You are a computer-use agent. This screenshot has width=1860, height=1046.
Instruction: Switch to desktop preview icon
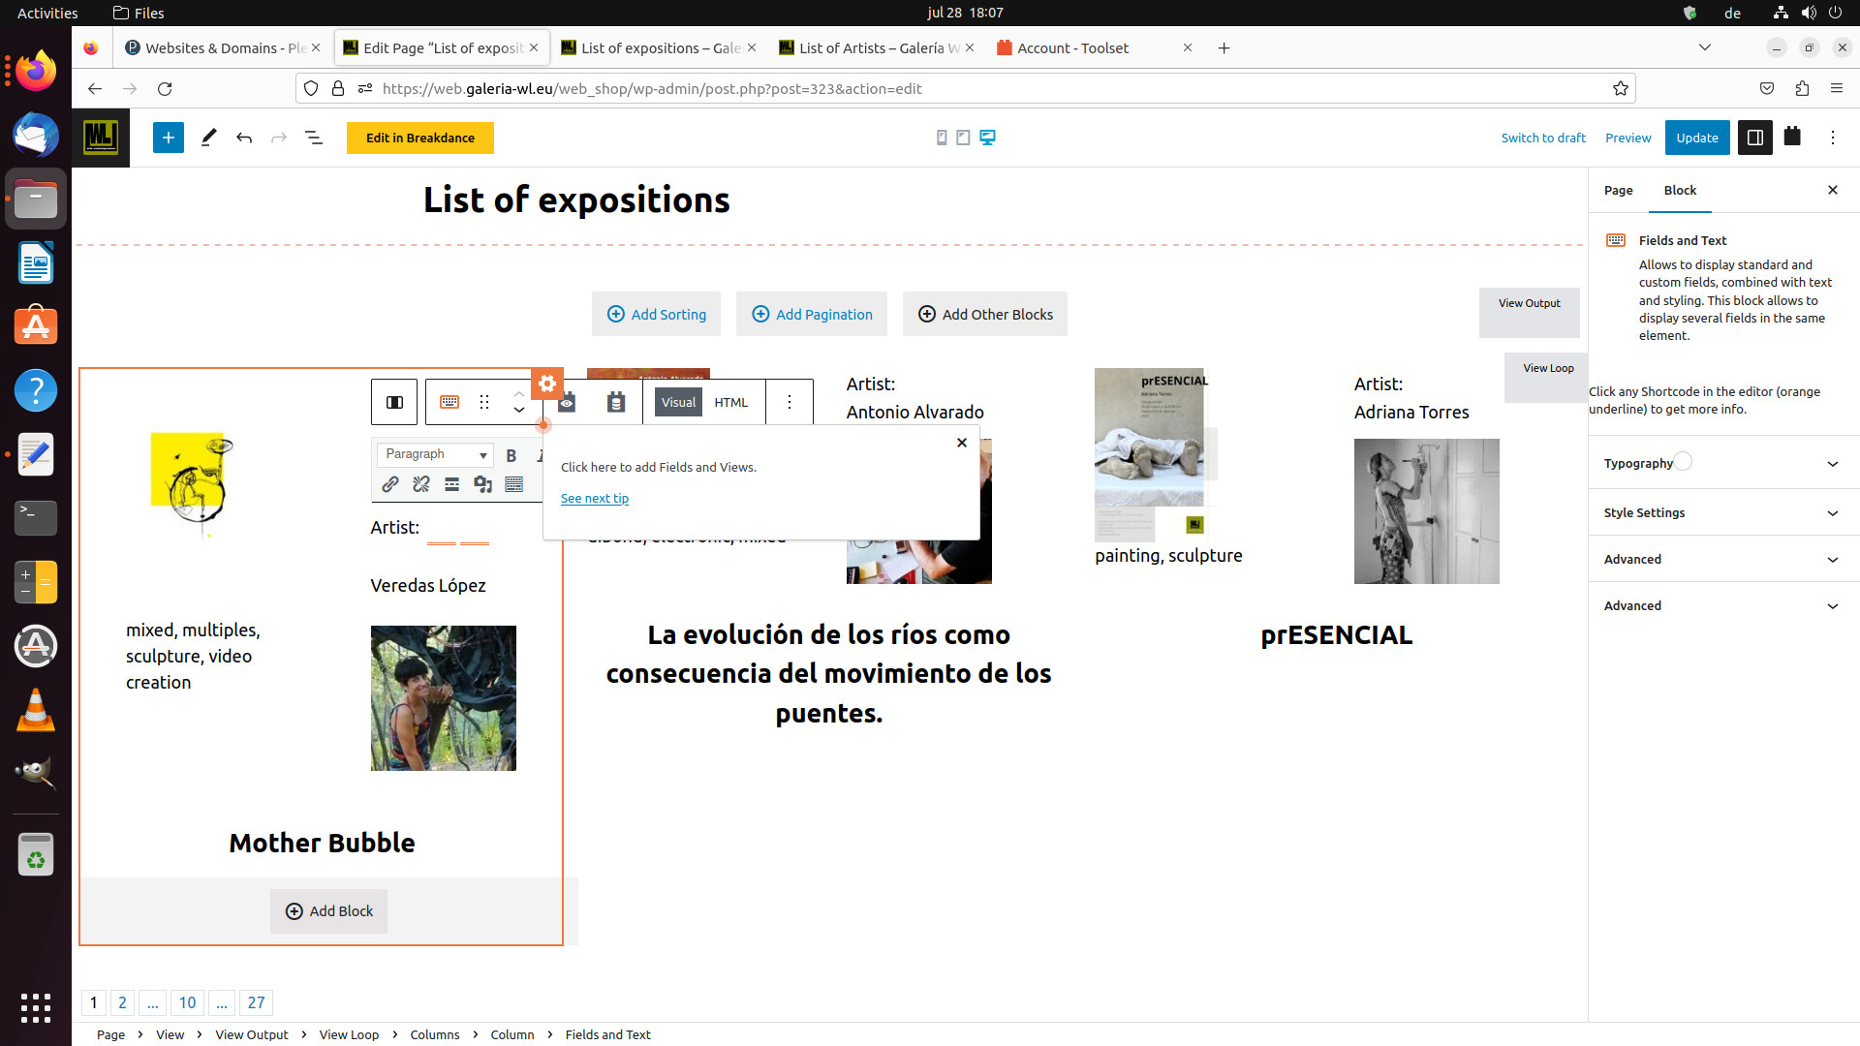(987, 138)
